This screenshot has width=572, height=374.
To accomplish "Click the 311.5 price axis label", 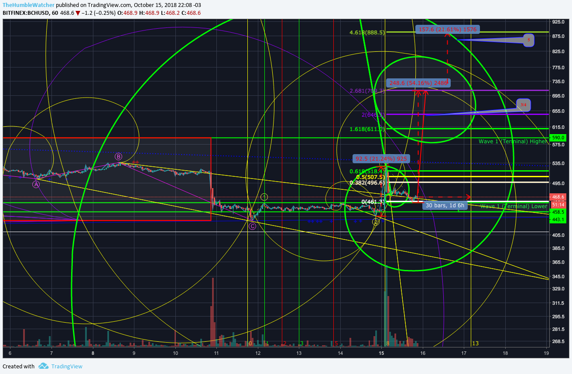I will tap(559, 303).
